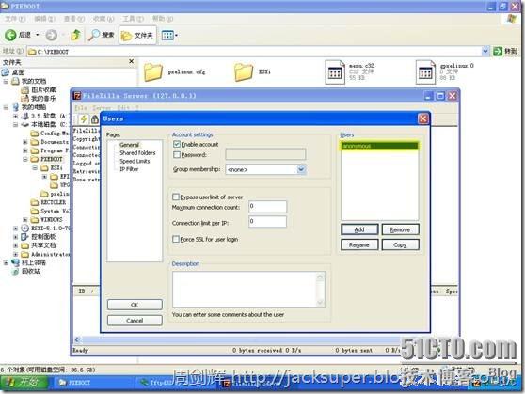Select the Shared folders page
This screenshot has height=394, width=525.
pos(137,153)
